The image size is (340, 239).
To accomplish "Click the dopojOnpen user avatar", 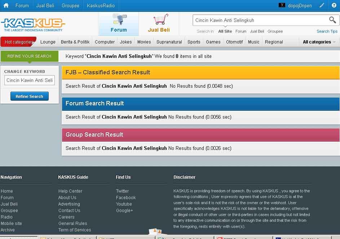I will coord(282,5).
